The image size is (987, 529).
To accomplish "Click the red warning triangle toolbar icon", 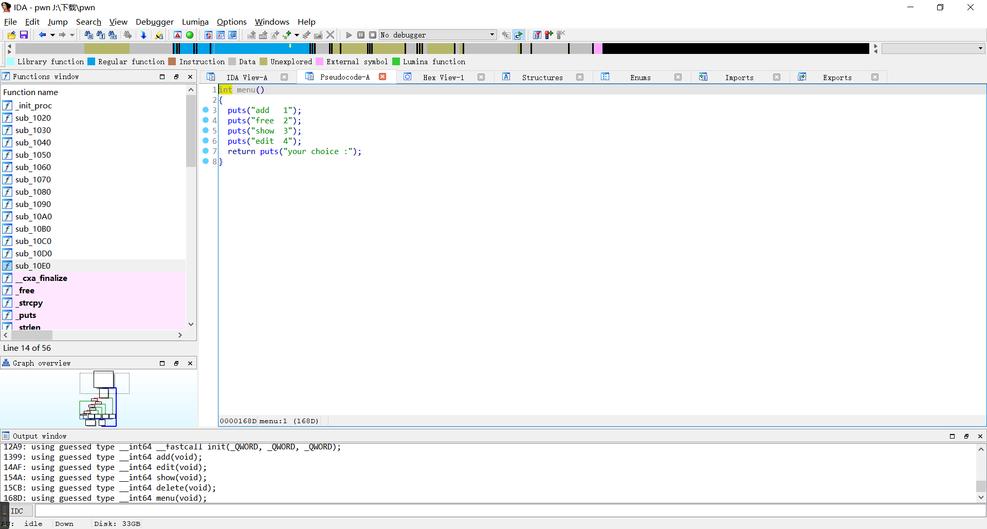I will coord(177,35).
